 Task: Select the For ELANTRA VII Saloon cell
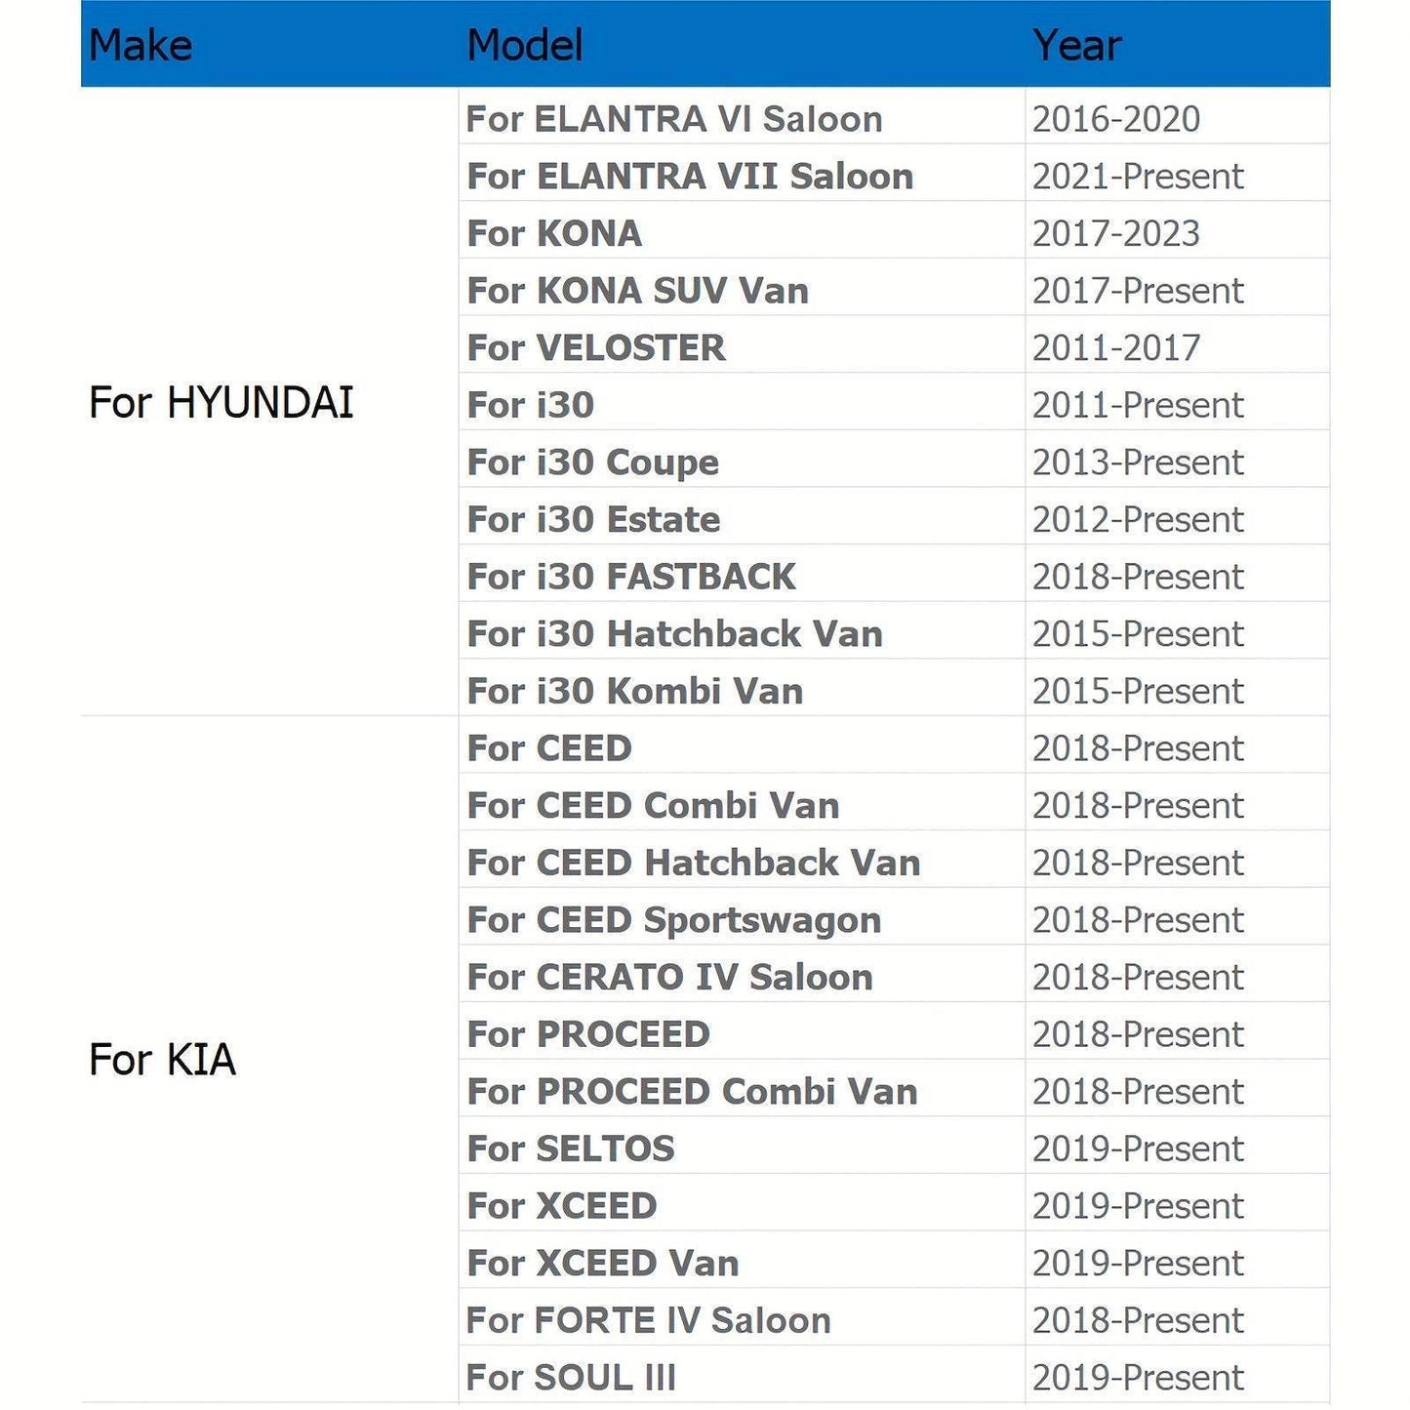[x=690, y=177]
